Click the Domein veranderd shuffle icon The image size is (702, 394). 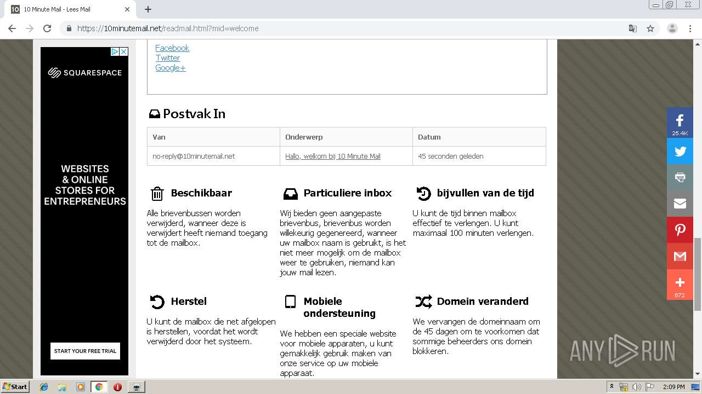click(x=423, y=302)
